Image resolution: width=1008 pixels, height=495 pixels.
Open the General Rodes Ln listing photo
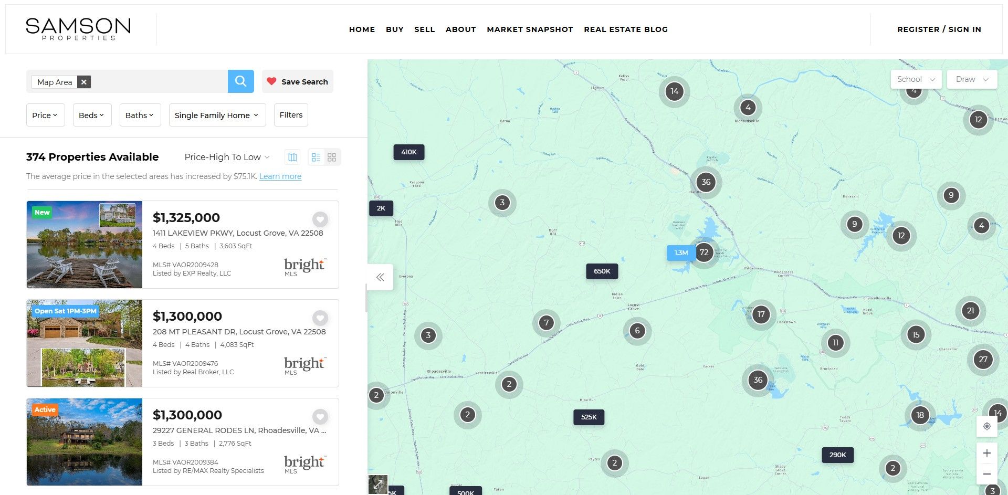pyautogui.click(x=85, y=442)
